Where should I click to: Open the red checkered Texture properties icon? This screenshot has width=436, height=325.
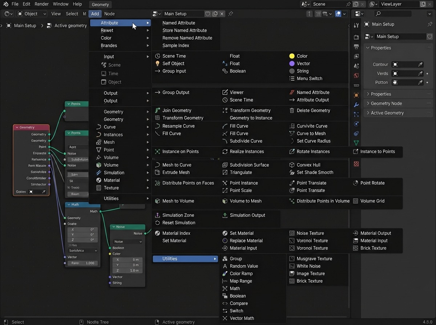pyautogui.click(x=356, y=164)
